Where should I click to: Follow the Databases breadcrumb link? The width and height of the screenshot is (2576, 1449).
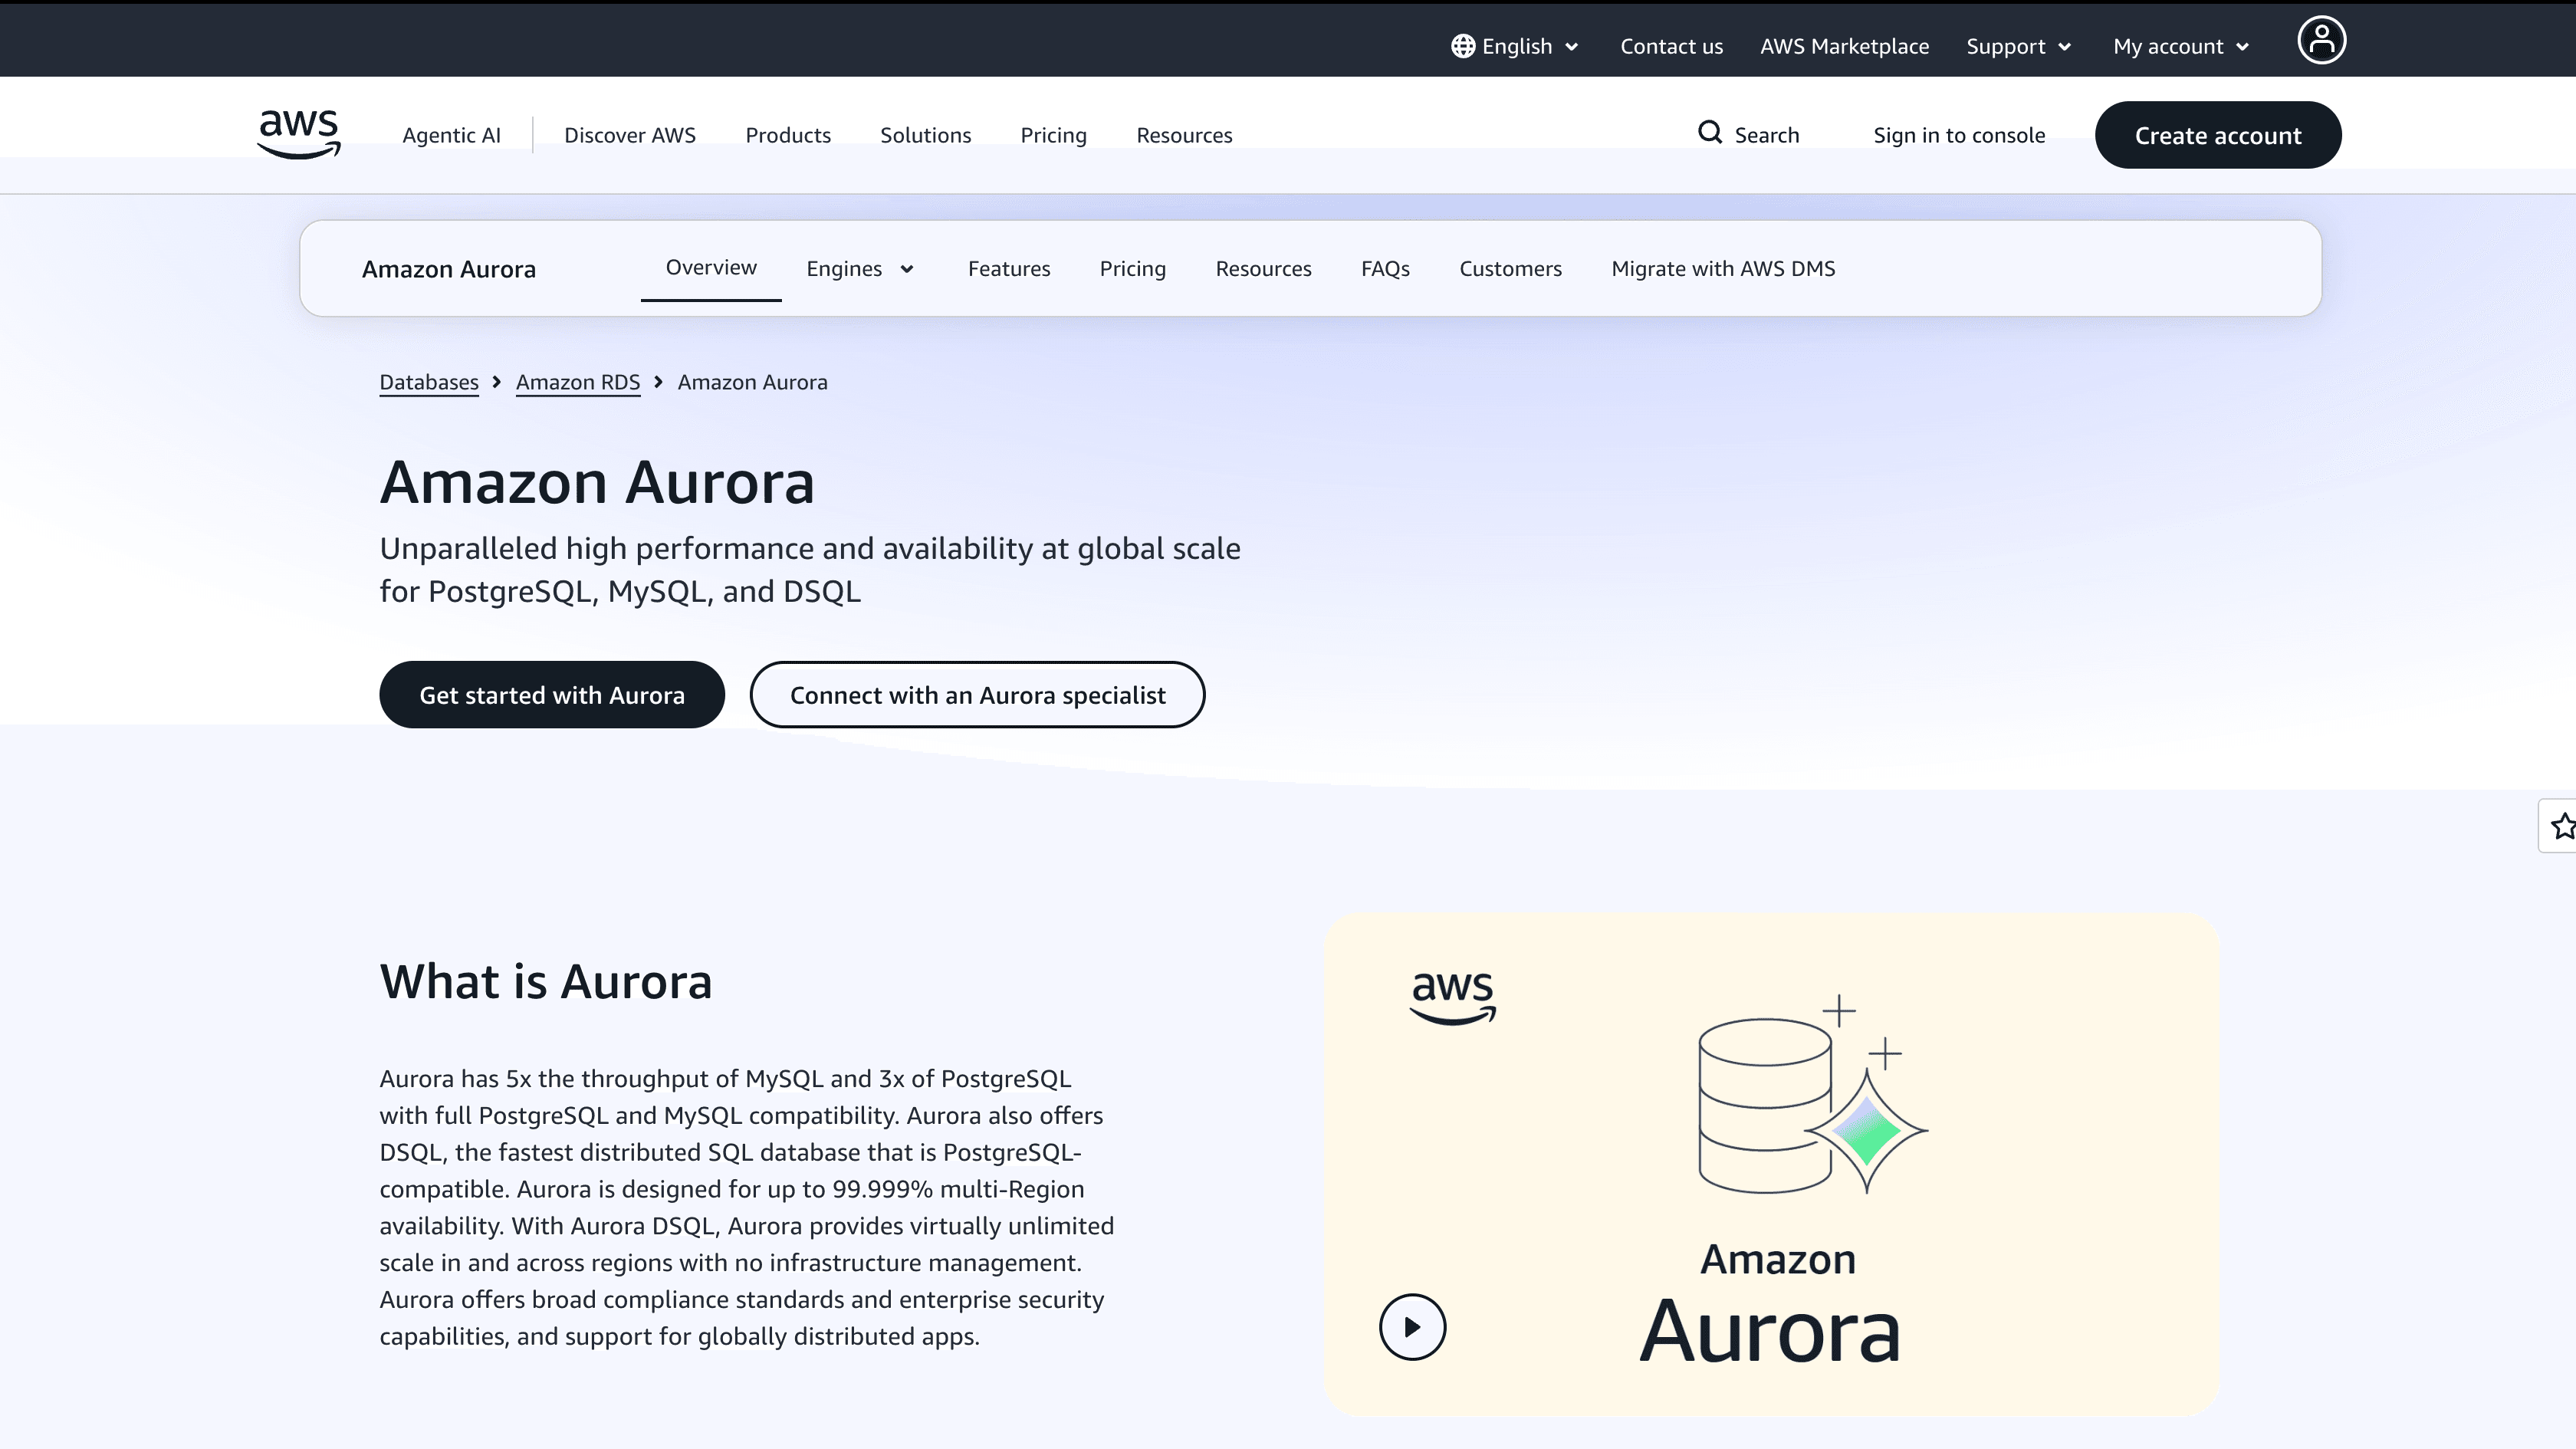(x=429, y=382)
